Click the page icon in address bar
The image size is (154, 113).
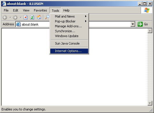click(x=18, y=24)
